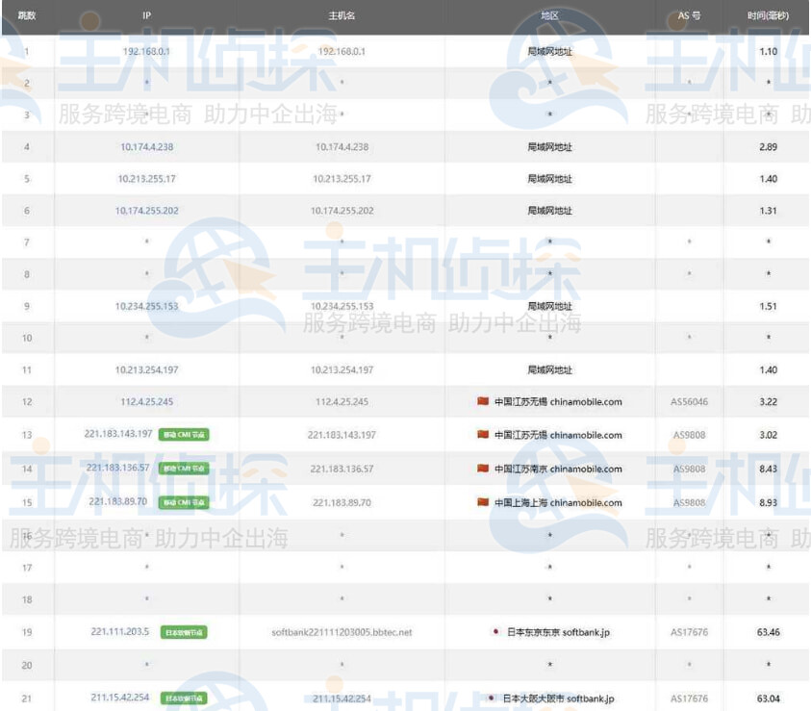Click green SoftBank badge next to 211.15.42.254

pos(183,698)
